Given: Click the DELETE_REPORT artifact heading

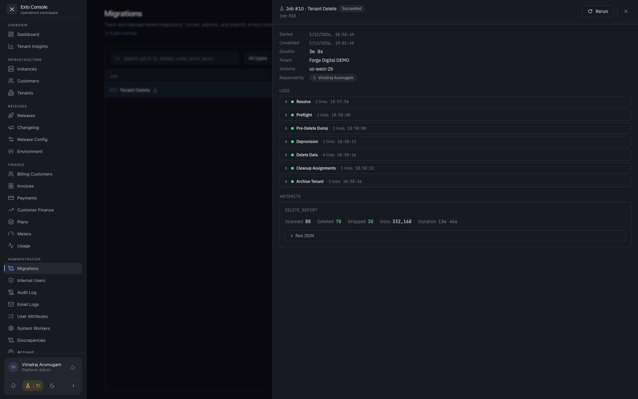Looking at the screenshot, I should (x=301, y=210).
